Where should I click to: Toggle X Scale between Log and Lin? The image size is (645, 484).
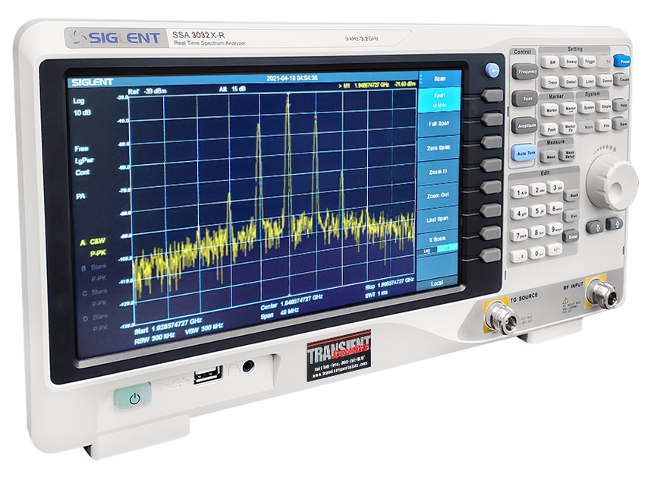[439, 242]
